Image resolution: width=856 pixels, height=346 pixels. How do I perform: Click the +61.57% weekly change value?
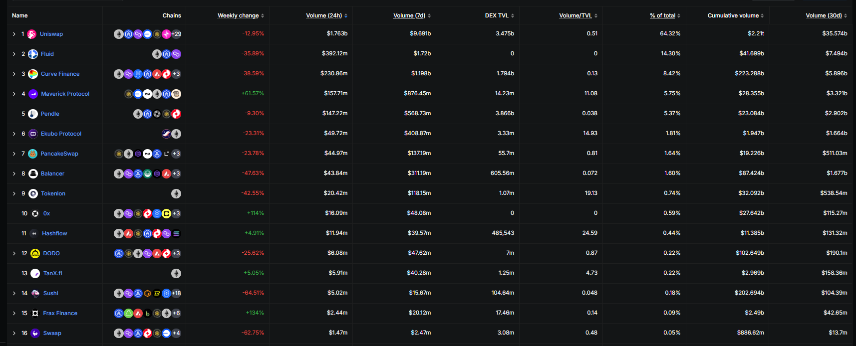point(253,93)
